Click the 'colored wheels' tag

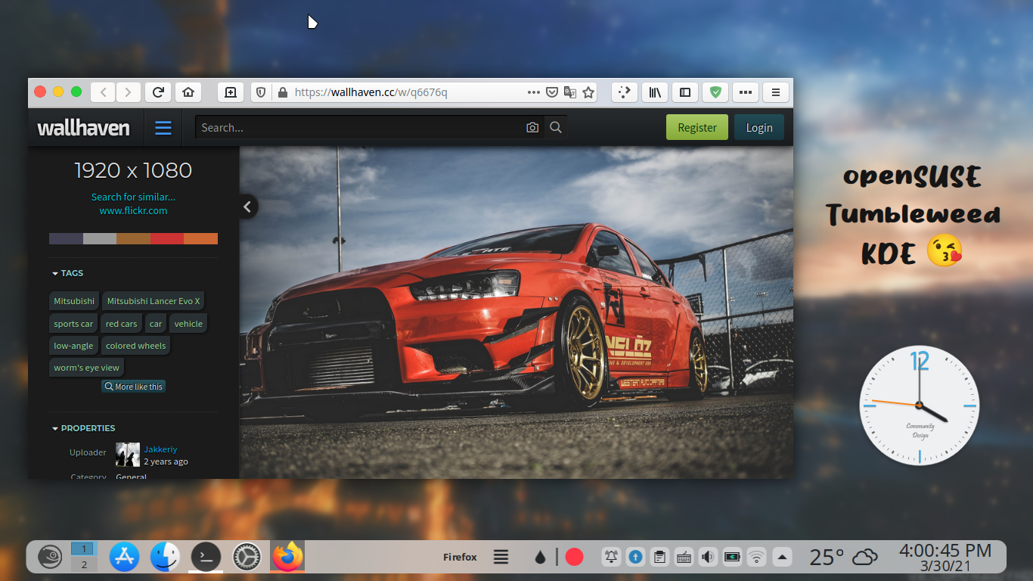(x=136, y=346)
